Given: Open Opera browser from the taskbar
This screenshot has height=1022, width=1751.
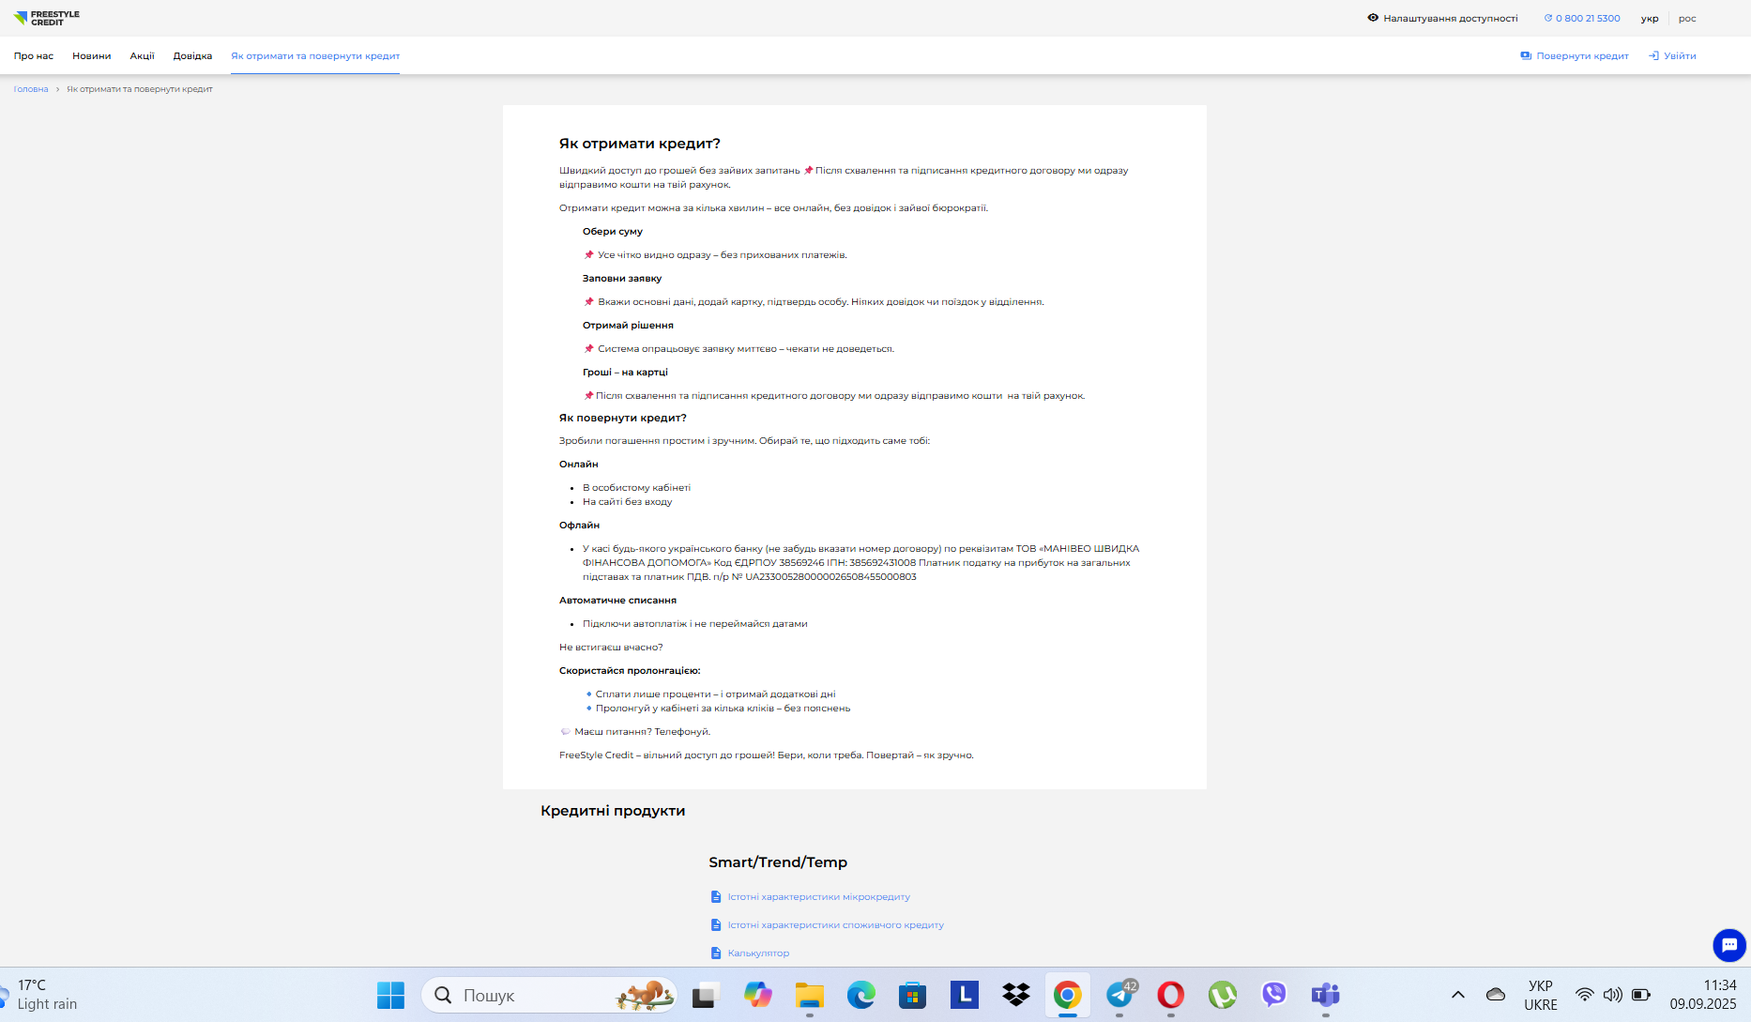Looking at the screenshot, I should click(x=1171, y=995).
